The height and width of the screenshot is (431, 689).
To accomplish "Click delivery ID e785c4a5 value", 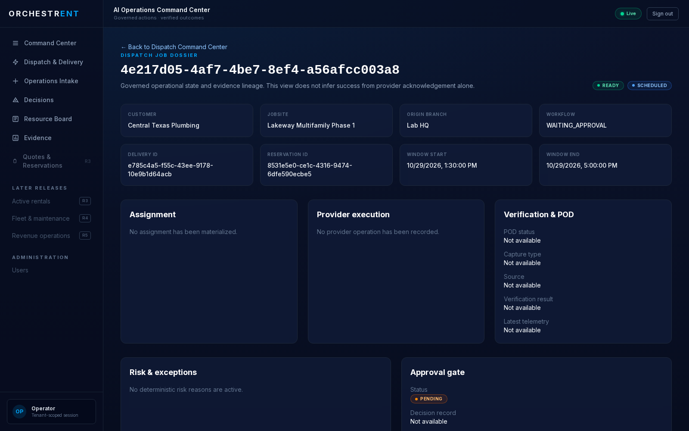I will 171,170.
